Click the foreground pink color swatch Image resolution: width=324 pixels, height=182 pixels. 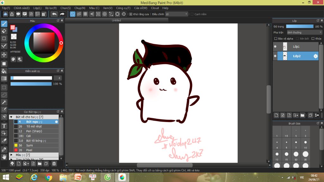click(13, 27)
